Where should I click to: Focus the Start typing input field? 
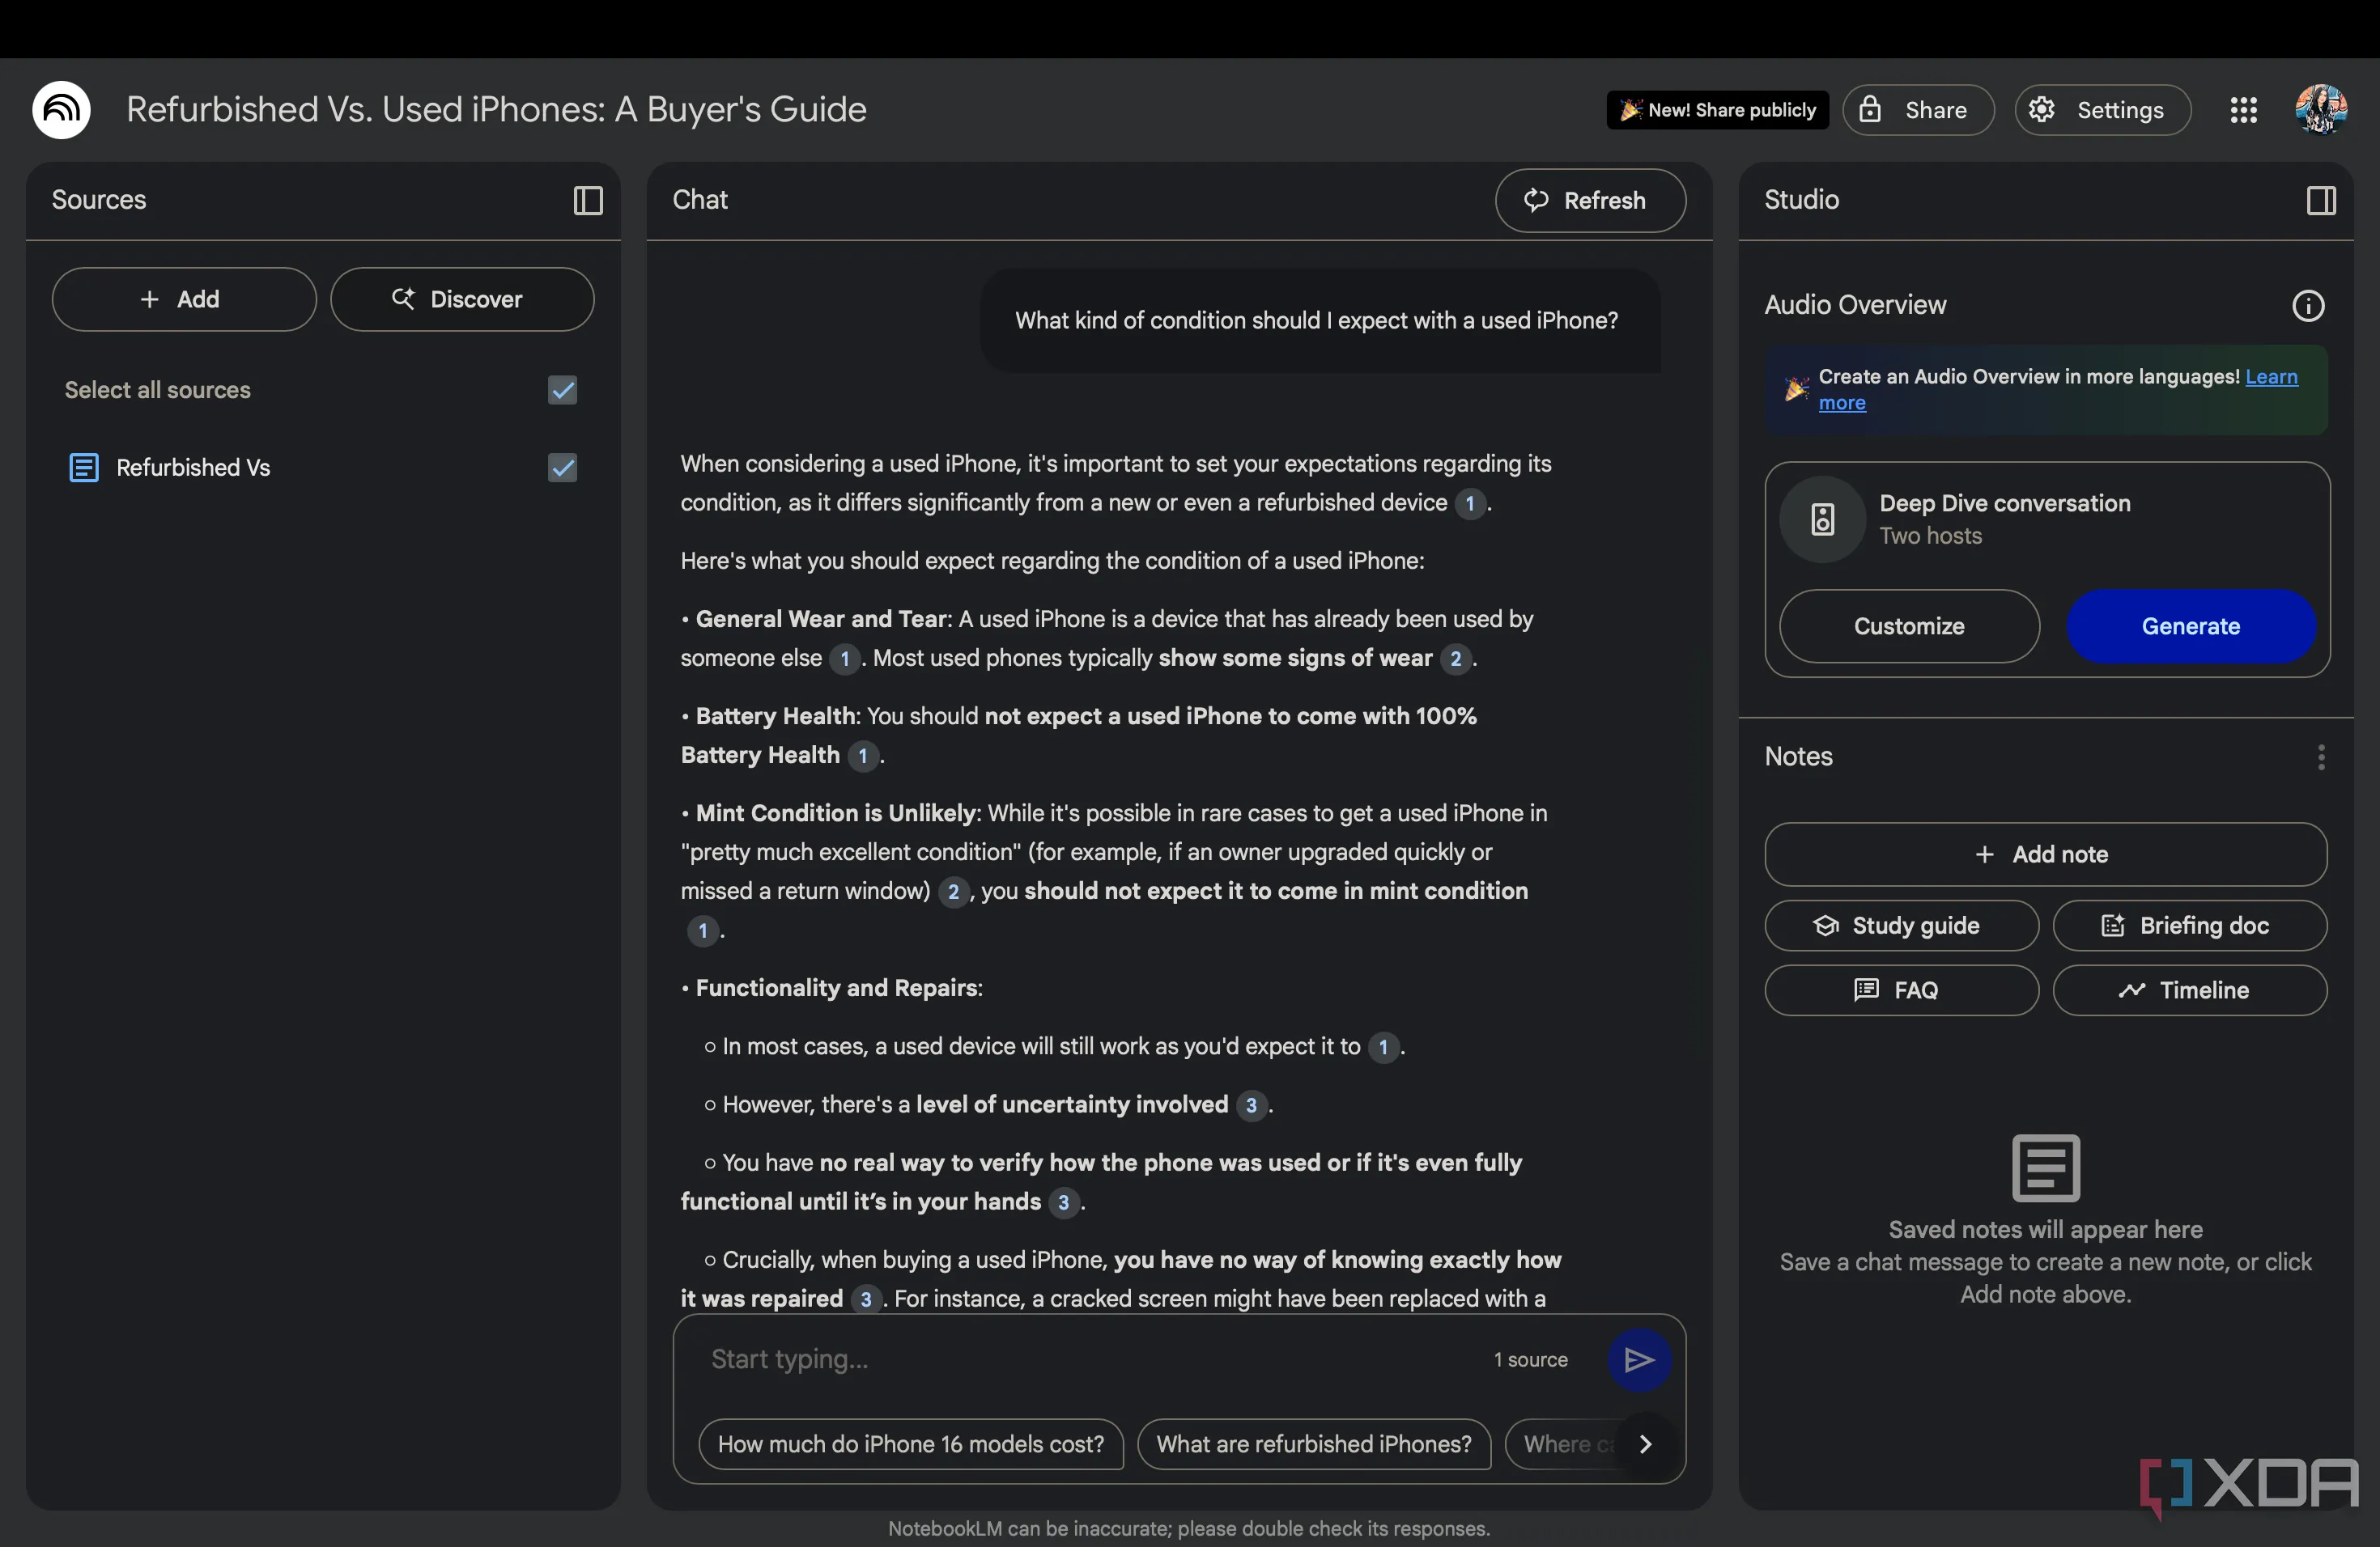[1090, 1359]
